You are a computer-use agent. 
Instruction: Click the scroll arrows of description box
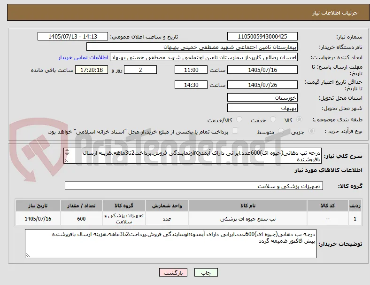pyautogui.click(x=67, y=152)
